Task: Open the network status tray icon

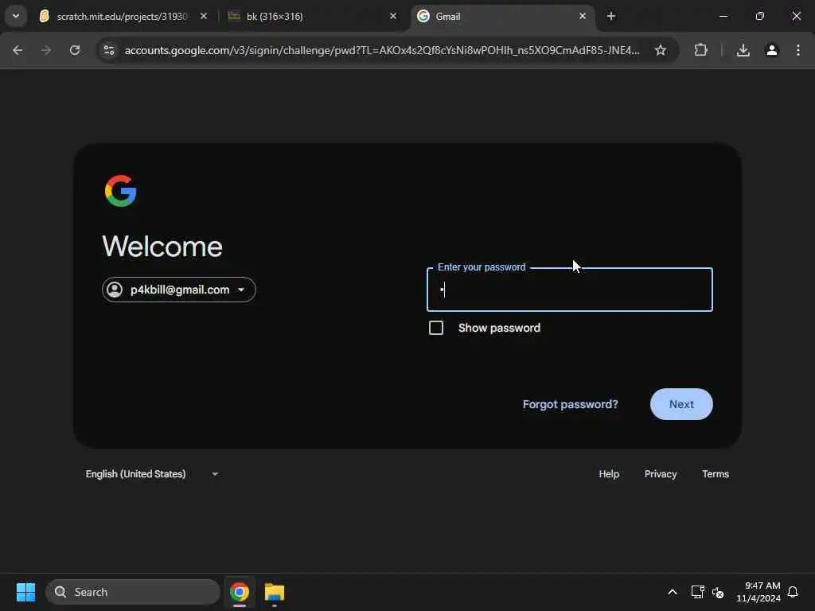Action: pos(697,592)
